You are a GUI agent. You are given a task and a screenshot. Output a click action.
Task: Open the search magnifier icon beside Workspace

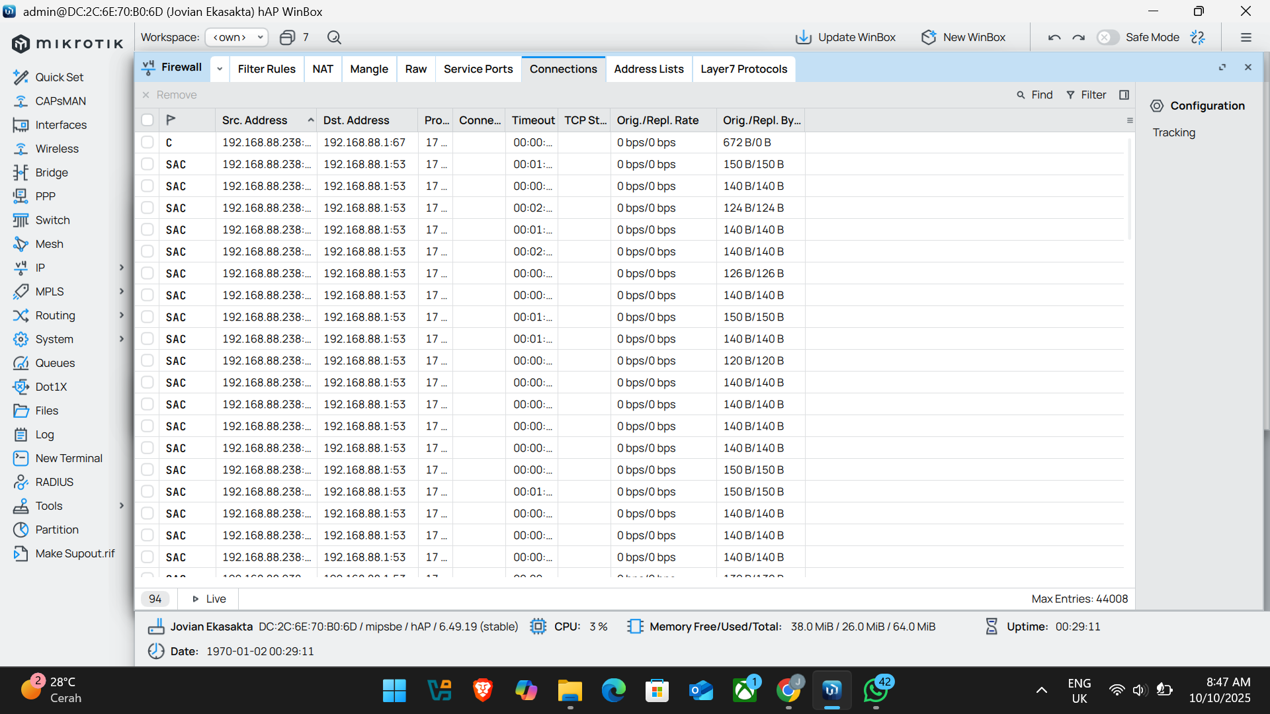[334, 38]
